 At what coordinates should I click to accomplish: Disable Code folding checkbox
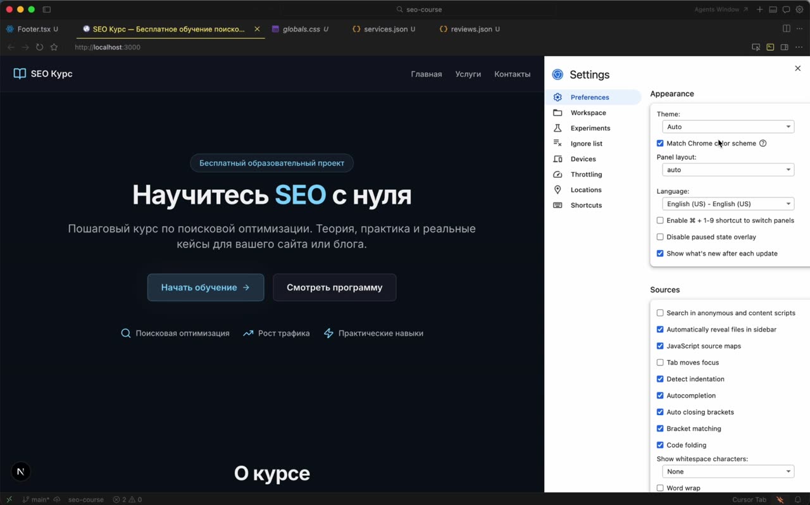660,446
